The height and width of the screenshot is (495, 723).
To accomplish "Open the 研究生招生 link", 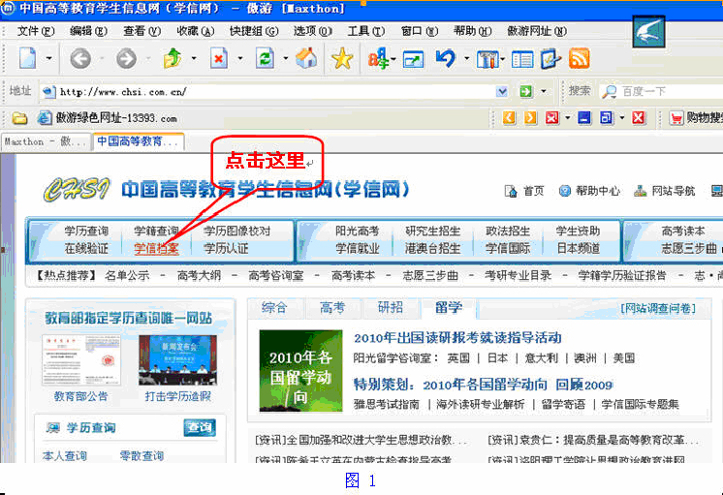I will click(432, 231).
